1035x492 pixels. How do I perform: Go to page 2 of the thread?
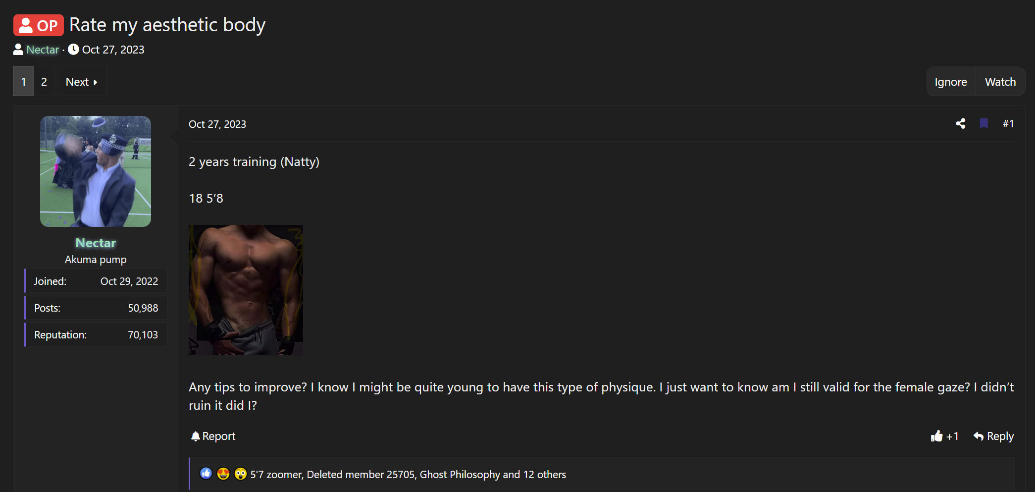point(44,82)
